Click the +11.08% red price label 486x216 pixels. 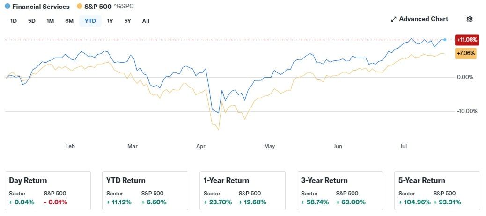465,40
